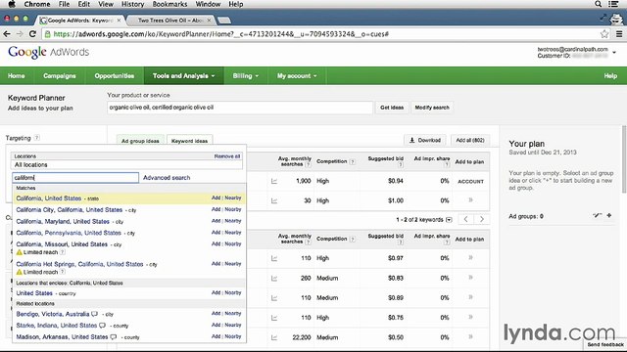This screenshot has width=627, height=352.
Task: Expand the My account dropdown
Action: [x=297, y=76]
